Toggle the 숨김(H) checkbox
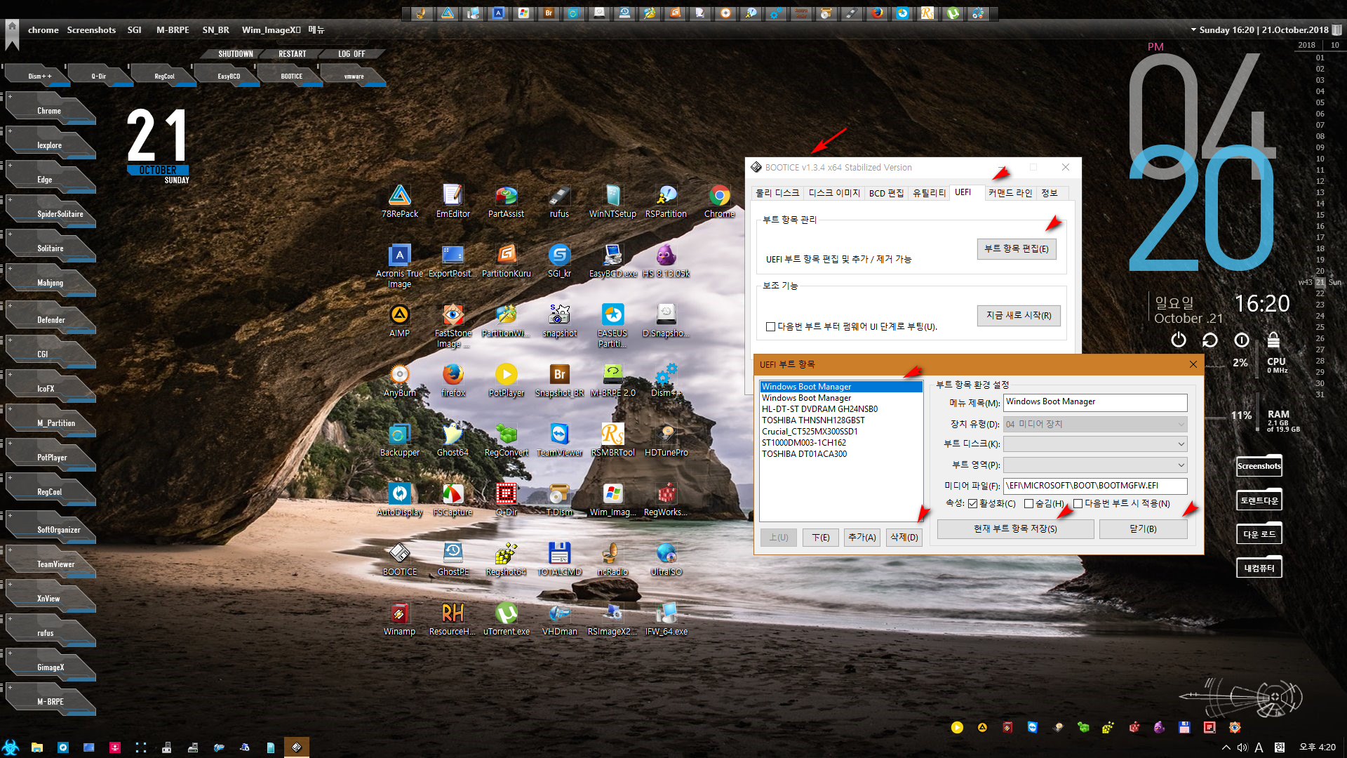The image size is (1347, 758). (1028, 503)
